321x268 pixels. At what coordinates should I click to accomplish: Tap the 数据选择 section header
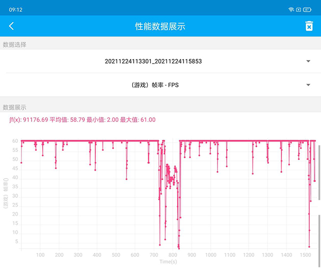tap(14, 44)
